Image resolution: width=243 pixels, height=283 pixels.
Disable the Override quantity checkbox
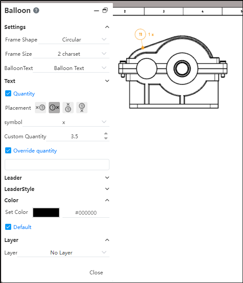pos(8,150)
